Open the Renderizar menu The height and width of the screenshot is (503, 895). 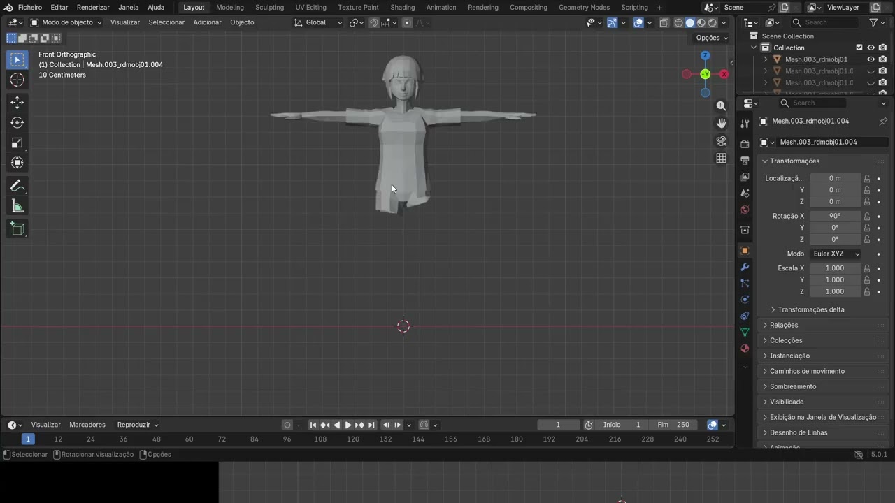tap(92, 7)
